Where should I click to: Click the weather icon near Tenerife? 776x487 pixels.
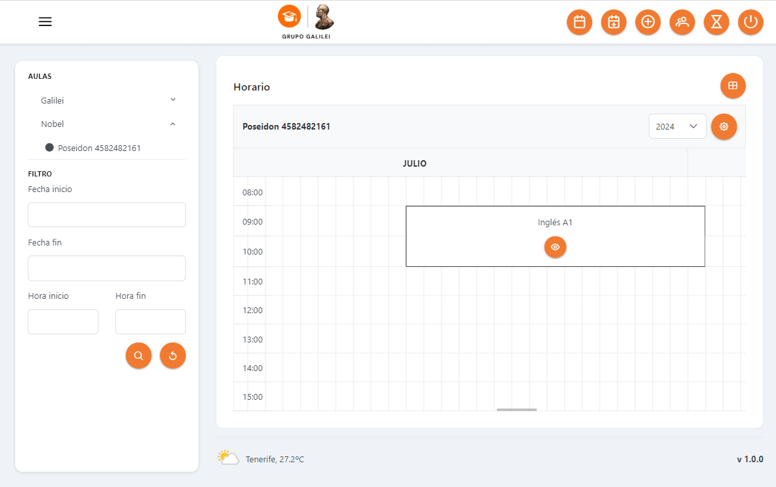228,458
